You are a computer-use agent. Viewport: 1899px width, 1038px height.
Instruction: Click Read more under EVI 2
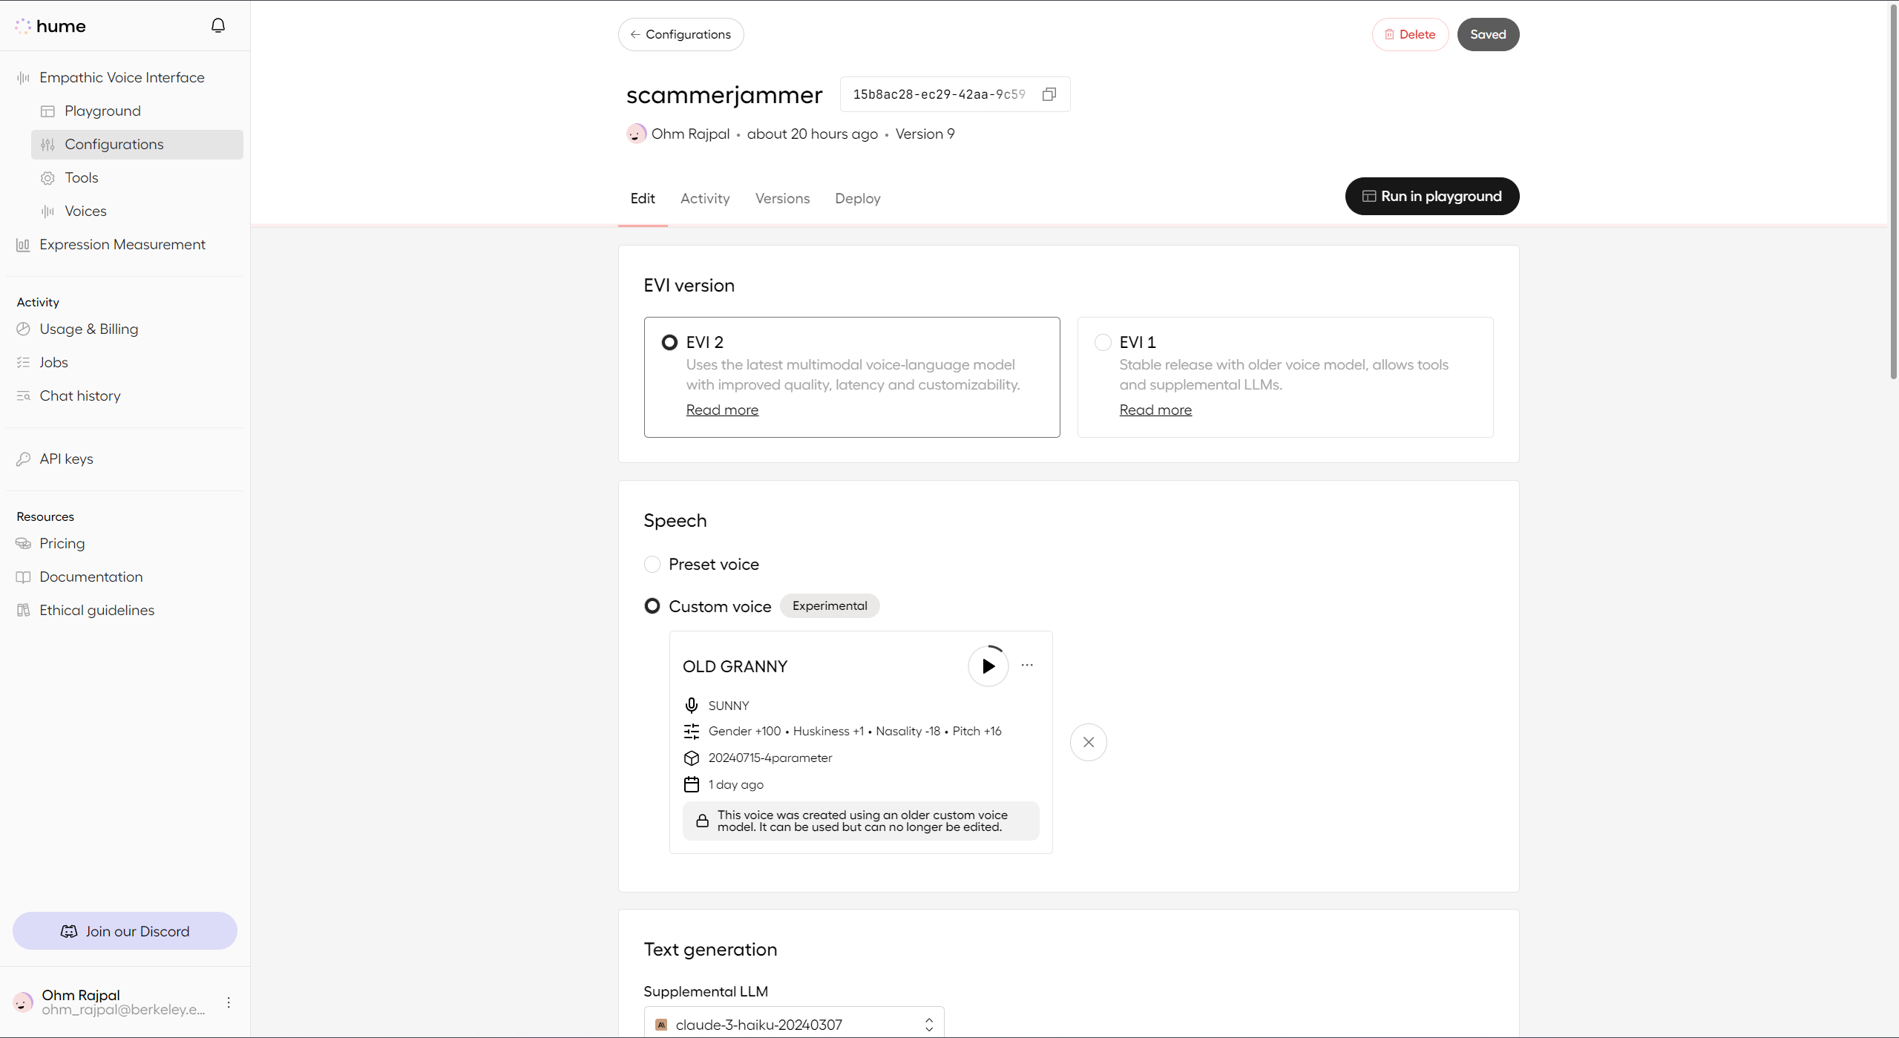pos(722,410)
